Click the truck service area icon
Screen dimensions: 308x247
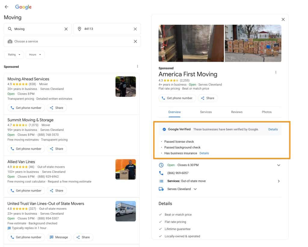pyautogui.click(x=161, y=189)
